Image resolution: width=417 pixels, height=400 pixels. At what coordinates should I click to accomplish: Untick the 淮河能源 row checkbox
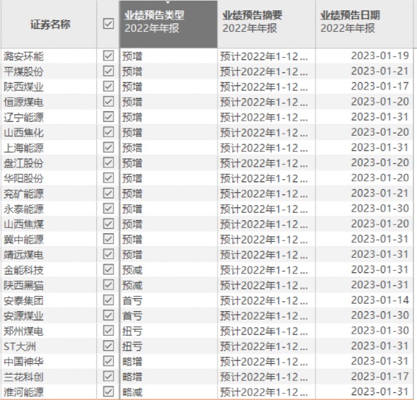(108, 392)
